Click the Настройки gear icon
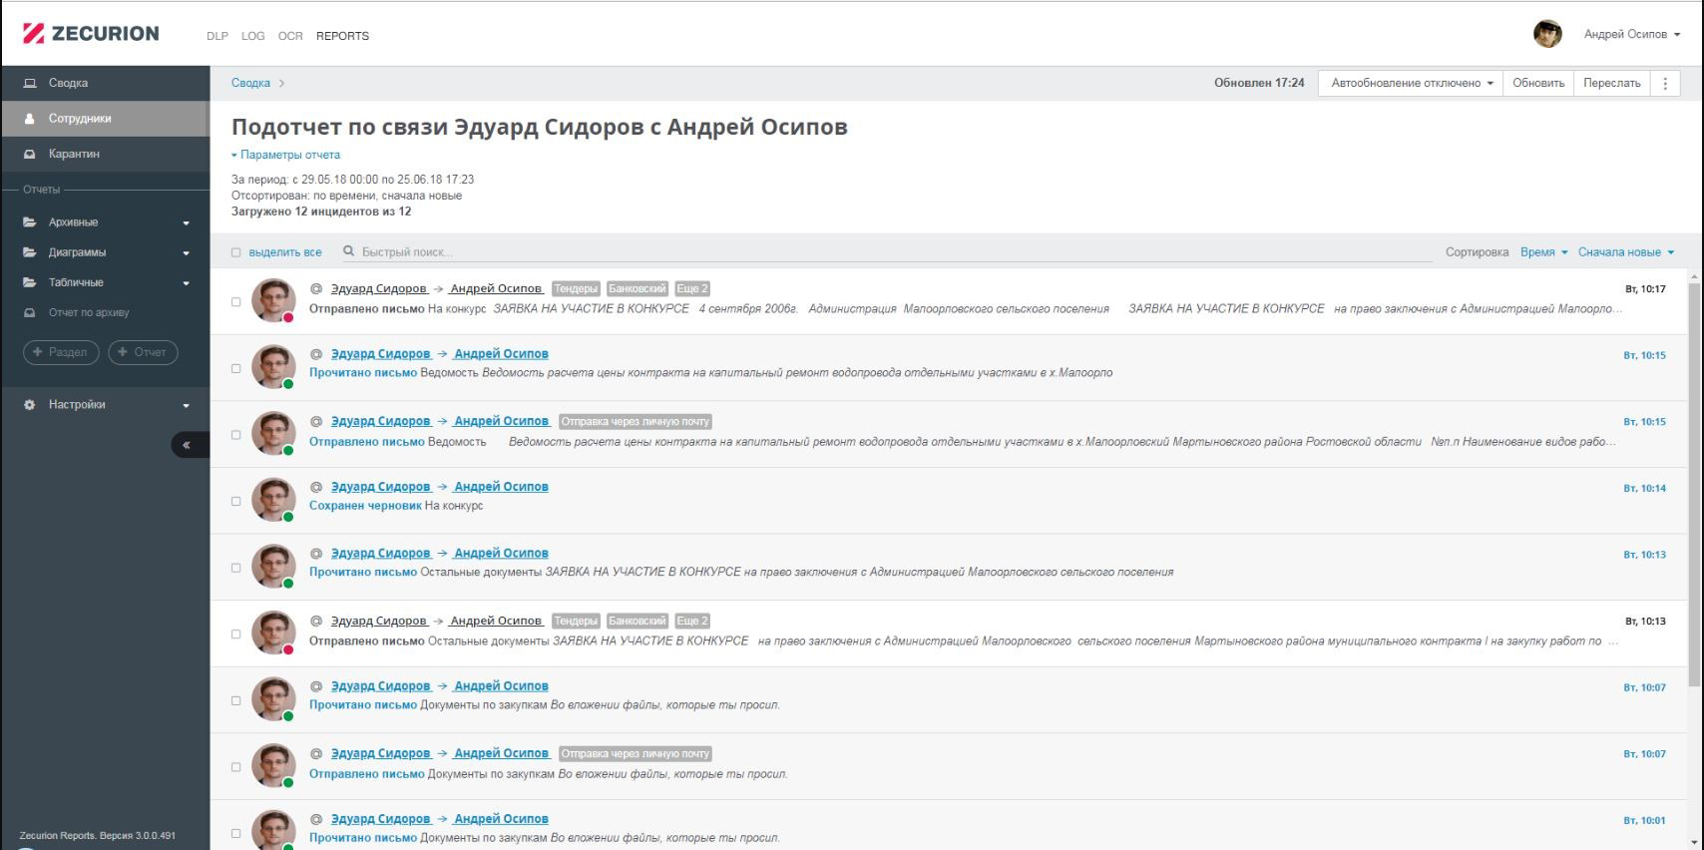Image resolution: width=1704 pixels, height=850 pixels. 29,405
